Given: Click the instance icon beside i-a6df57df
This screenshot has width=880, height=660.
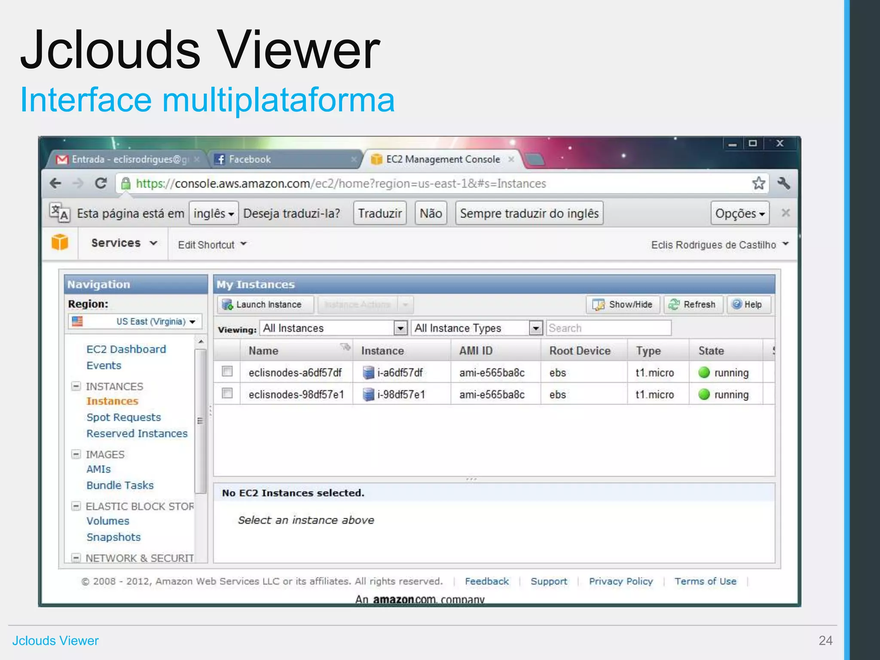Looking at the screenshot, I should (x=368, y=373).
